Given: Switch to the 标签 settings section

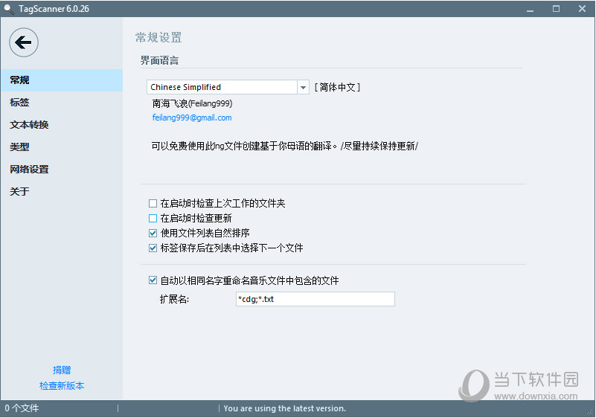Looking at the screenshot, I should [62, 102].
